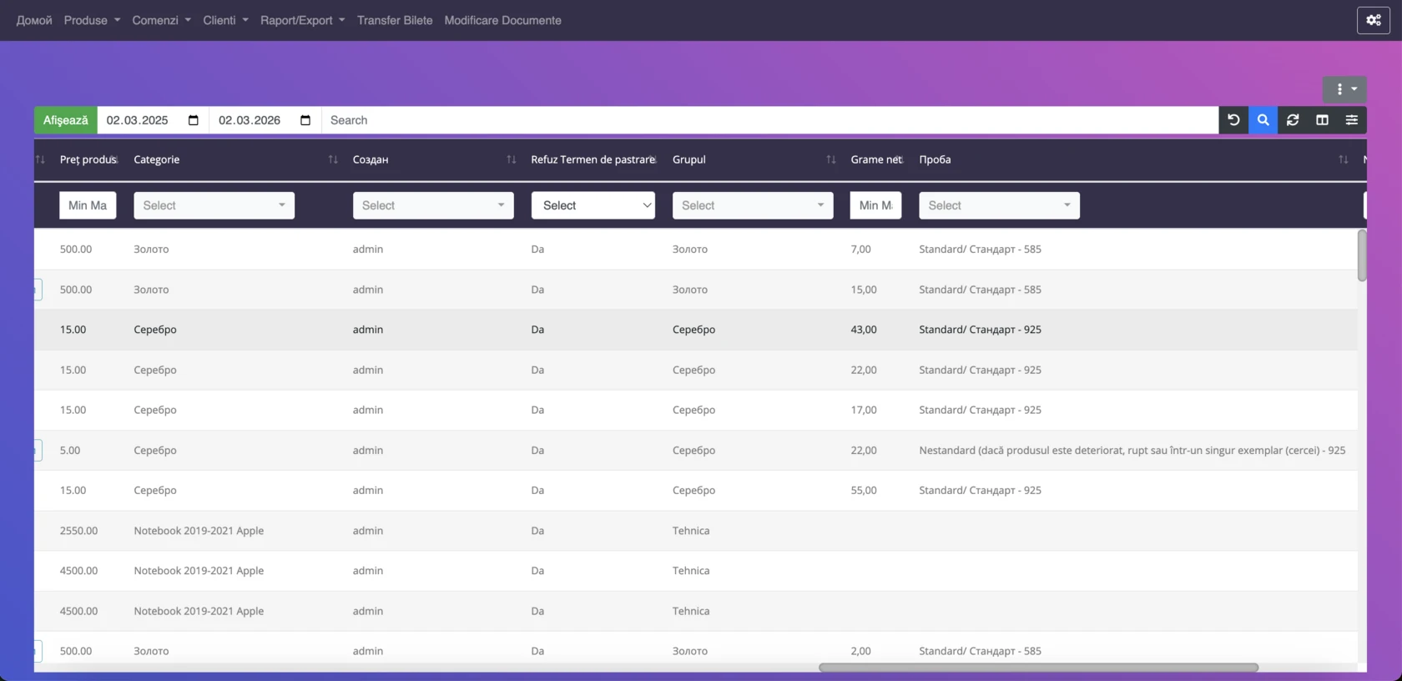Sort by Создан column arrows
The image size is (1402, 681).
[512, 159]
